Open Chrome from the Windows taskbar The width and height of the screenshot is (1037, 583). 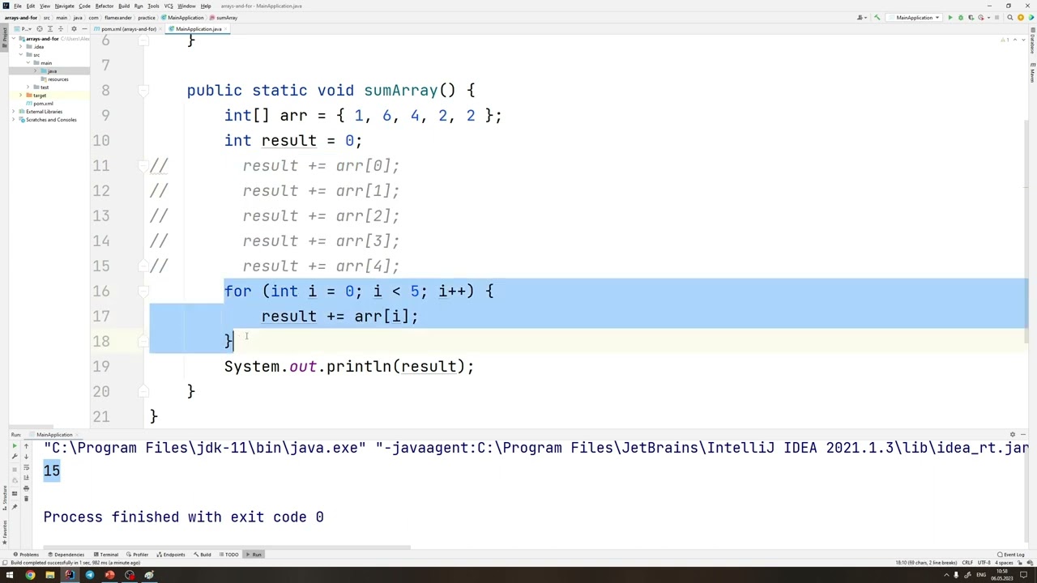coord(30,576)
